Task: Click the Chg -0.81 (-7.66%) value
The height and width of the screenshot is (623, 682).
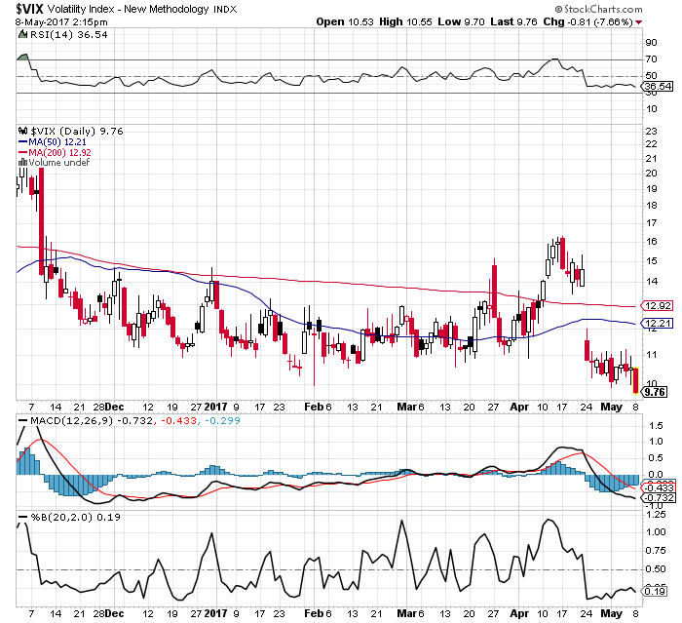Action: [x=588, y=21]
